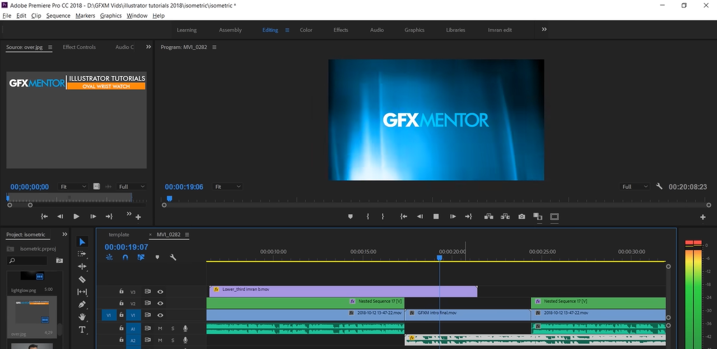The width and height of the screenshot is (717, 349).
Task: Go to Out point in Program monitor
Action: [x=469, y=216]
